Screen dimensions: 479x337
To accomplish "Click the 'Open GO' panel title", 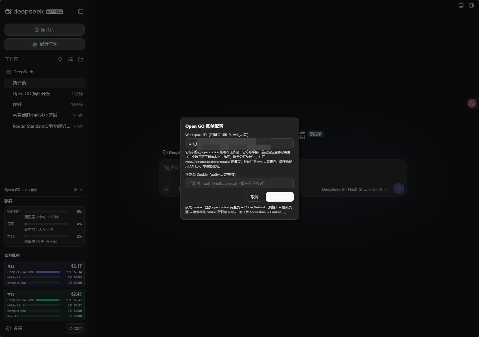I will [x=12, y=190].
